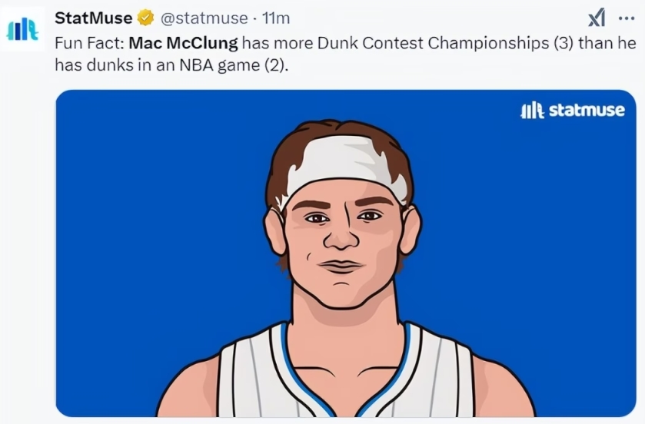Open the StatMuse profile avatar

(22, 30)
